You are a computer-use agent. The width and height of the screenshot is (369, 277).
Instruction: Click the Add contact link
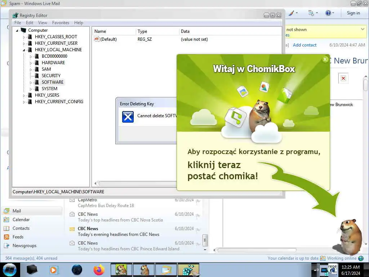[x=304, y=45]
